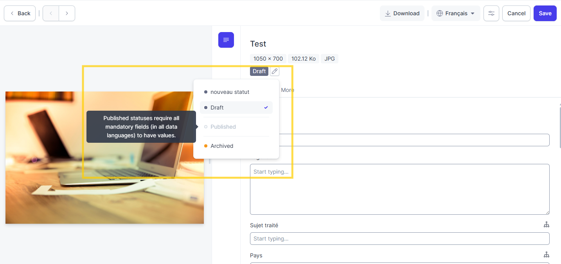The image size is (561, 264).
Task: Open the Sujet traité taxonomy tree icon
Action: [x=546, y=225]
